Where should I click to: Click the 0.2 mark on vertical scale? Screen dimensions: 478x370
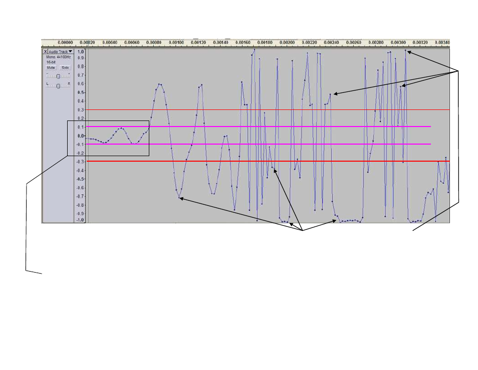[x=81, y=118]
